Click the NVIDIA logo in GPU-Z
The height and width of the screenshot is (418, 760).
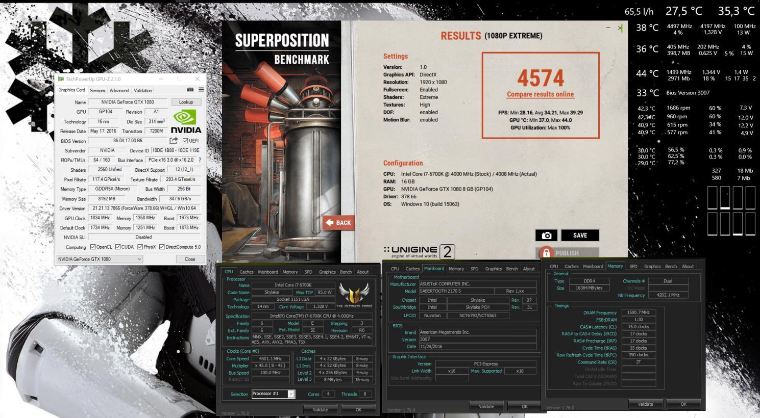pyautogui.click(x=186, y=122)
